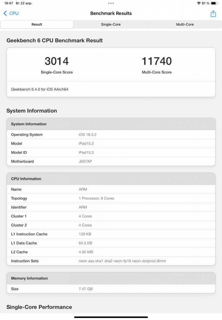Tap the single-core score 3014
Viewport: 222px width, 320px height.
57,61
